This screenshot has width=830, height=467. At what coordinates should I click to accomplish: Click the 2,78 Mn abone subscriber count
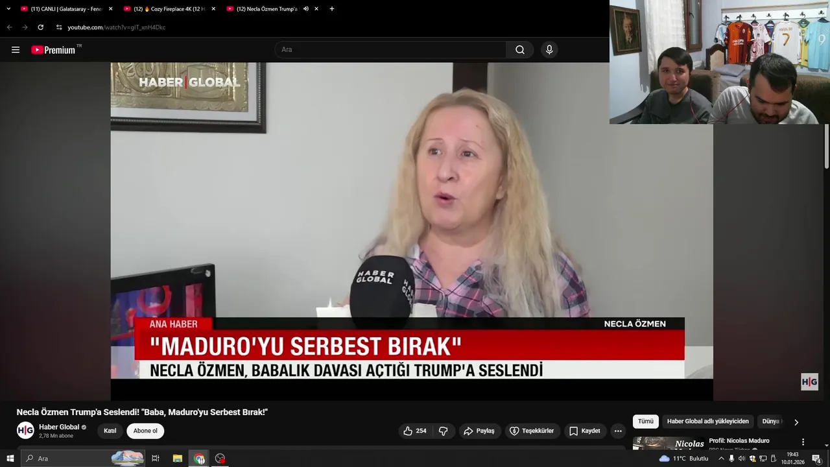56,436
